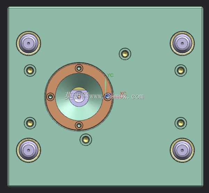Click the green YC axis line
This screenshot has width=209, height=193.
[x=106, y=86]
